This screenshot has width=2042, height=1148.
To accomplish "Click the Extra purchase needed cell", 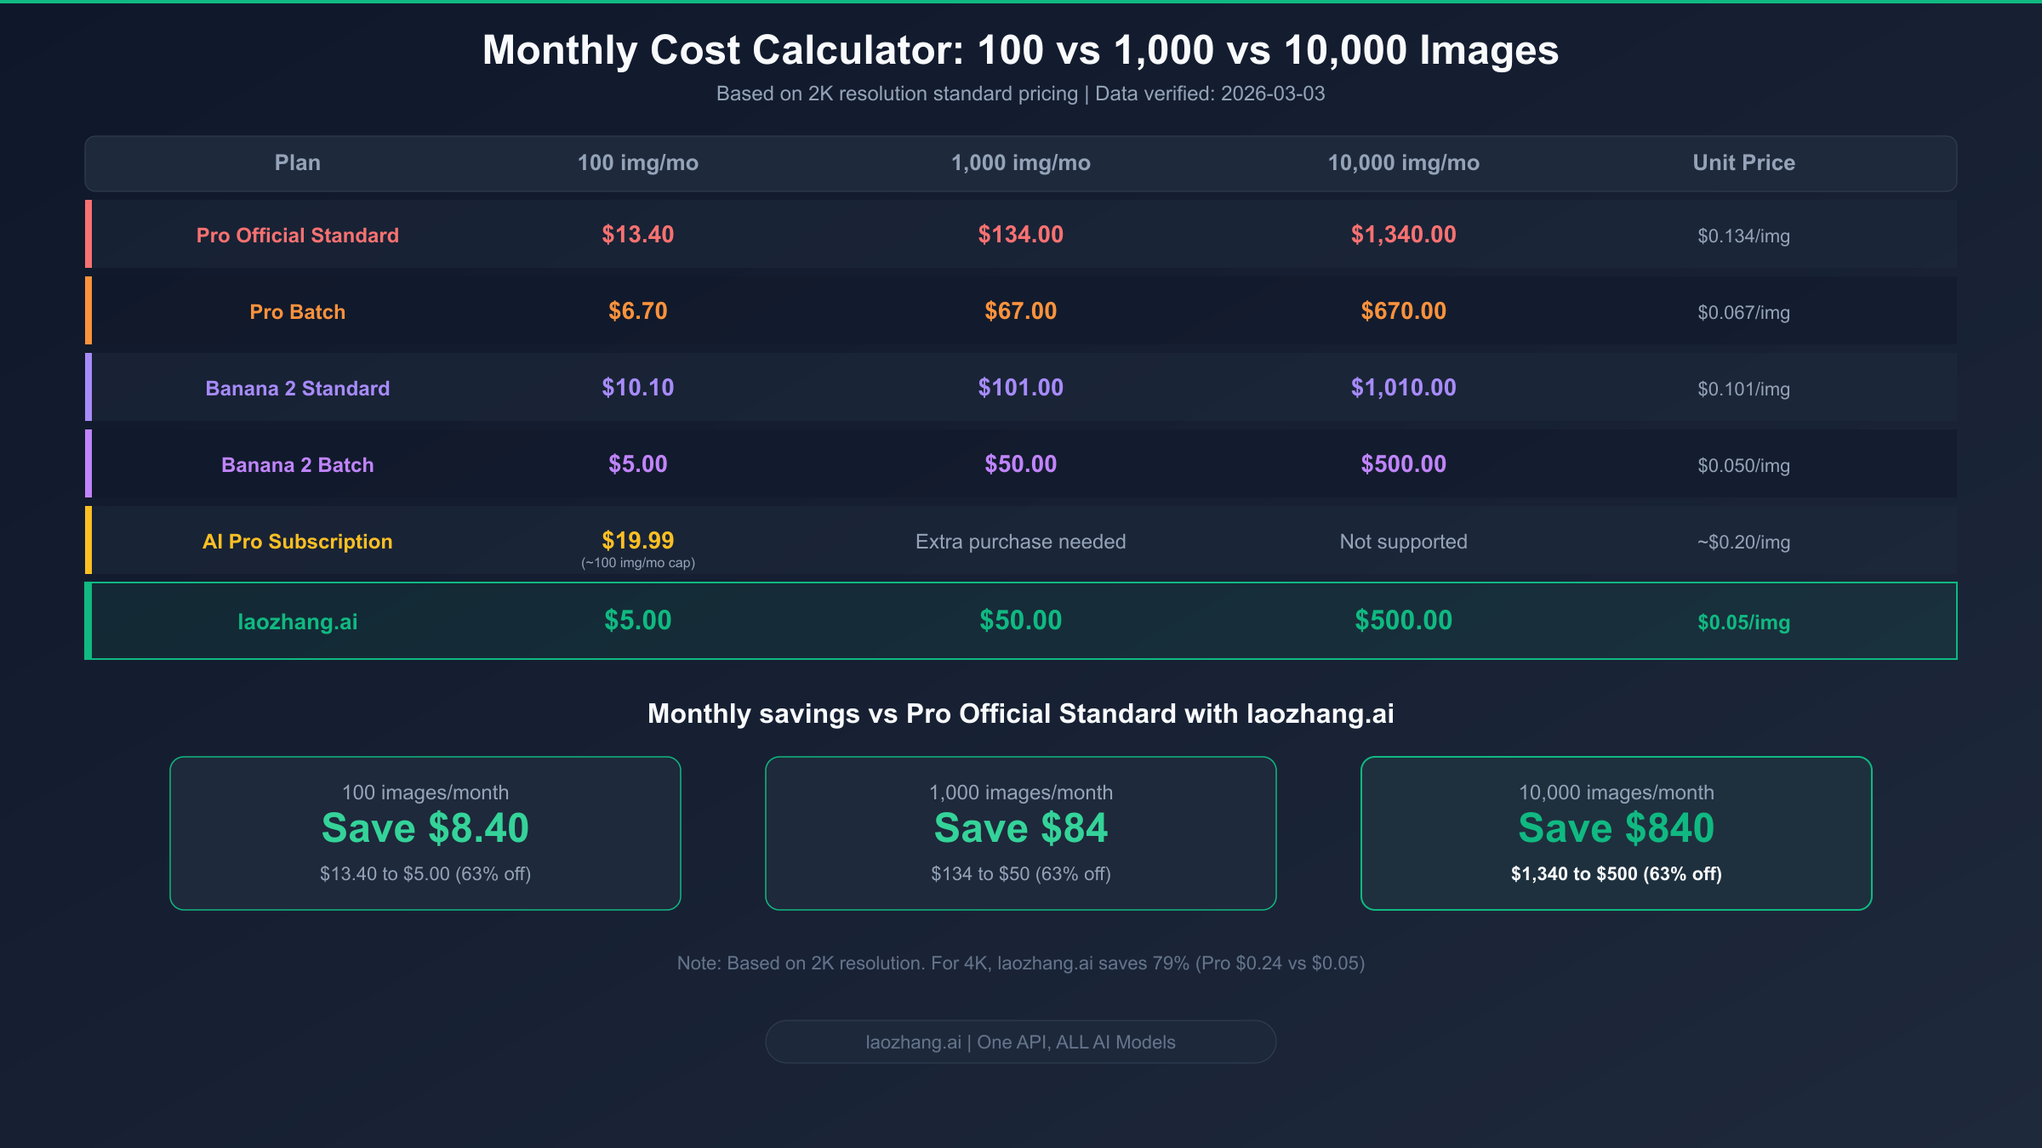I will [x=1021, y=541].
